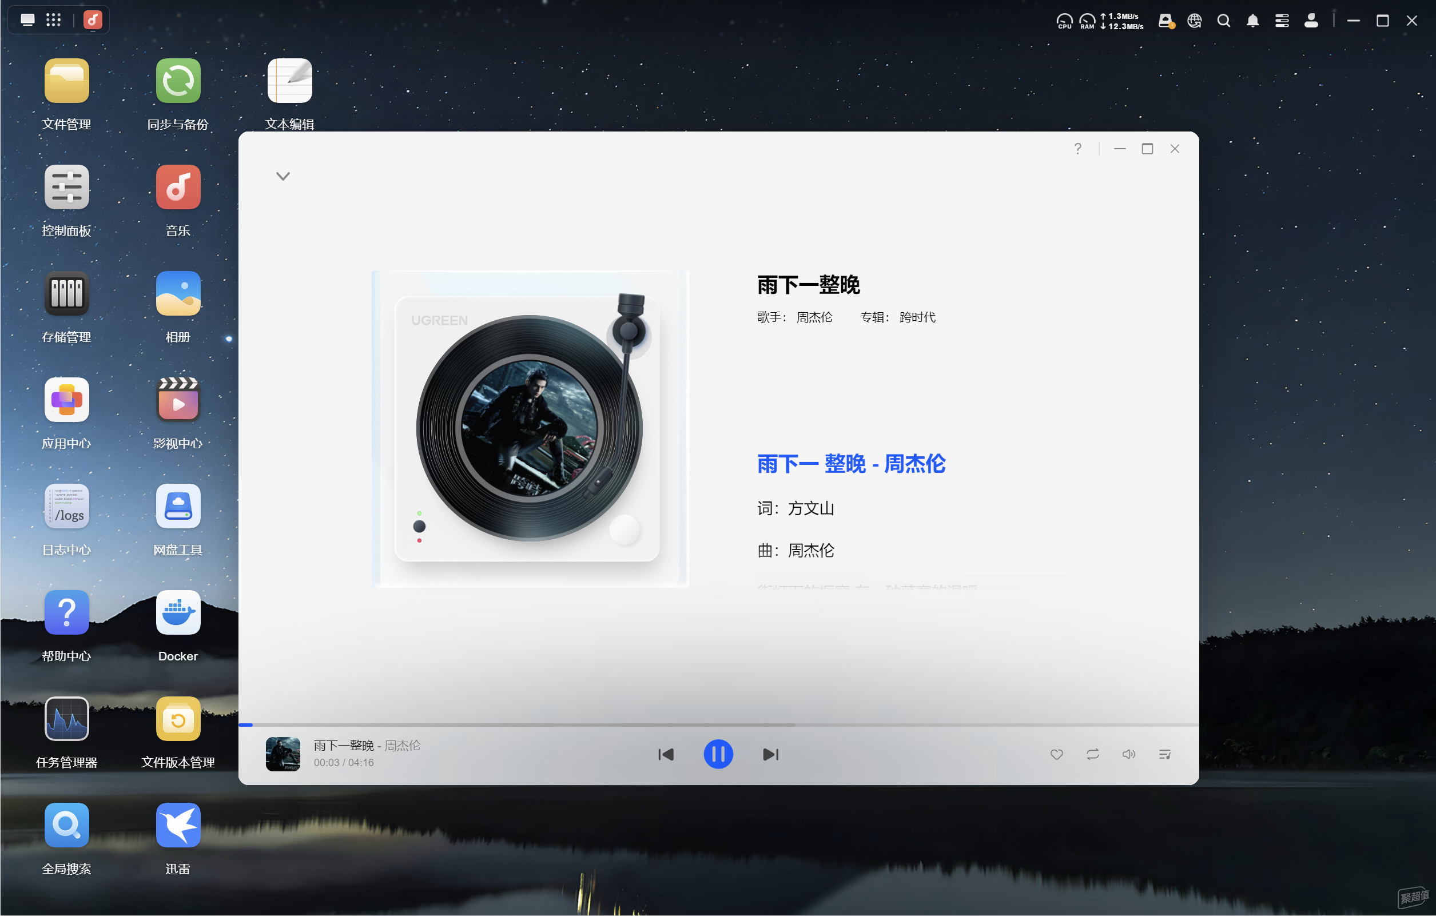This screenshot has height=916, width=1436.
Task: Skip to the next track
Action: (x=770, y=754)
